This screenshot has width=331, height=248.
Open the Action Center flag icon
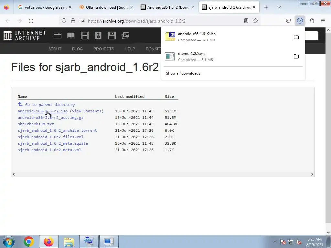coord(283,242)
